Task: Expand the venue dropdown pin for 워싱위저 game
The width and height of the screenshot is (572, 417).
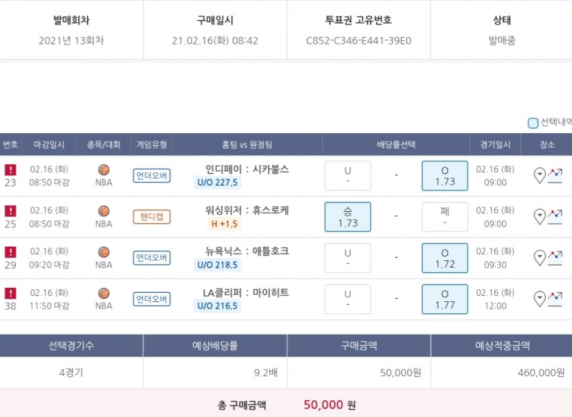Action: tap(539, 217)
